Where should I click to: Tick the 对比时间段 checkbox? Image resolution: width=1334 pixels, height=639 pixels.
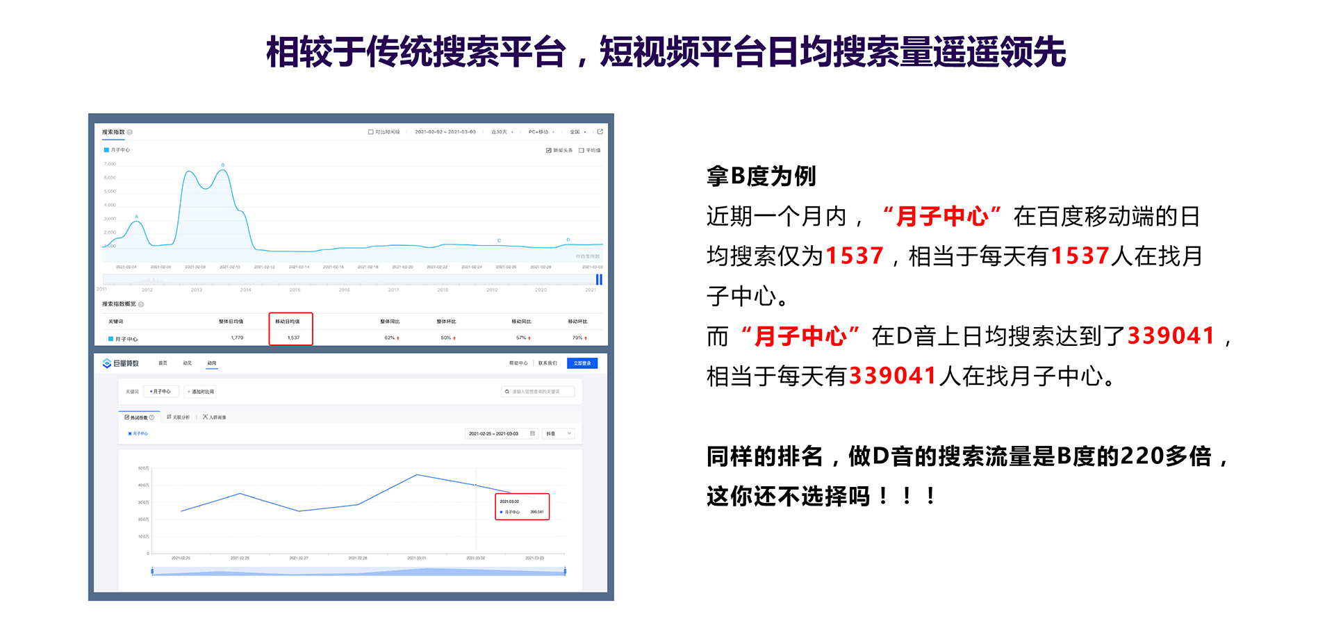tap(371, 132)
